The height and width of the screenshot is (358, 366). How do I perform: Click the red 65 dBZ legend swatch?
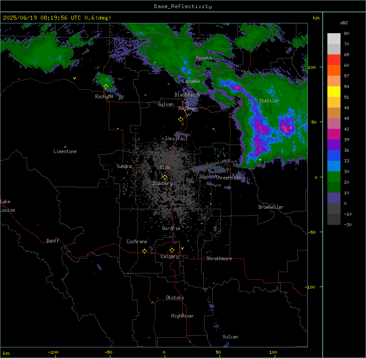pos(334,60)
